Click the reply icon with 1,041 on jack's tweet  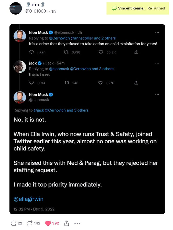point(31,83)
